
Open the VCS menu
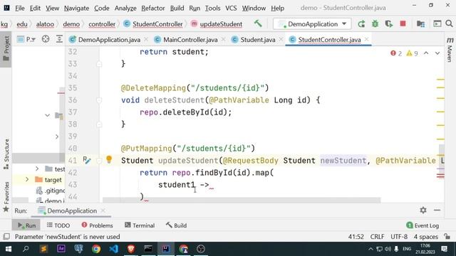231,8
